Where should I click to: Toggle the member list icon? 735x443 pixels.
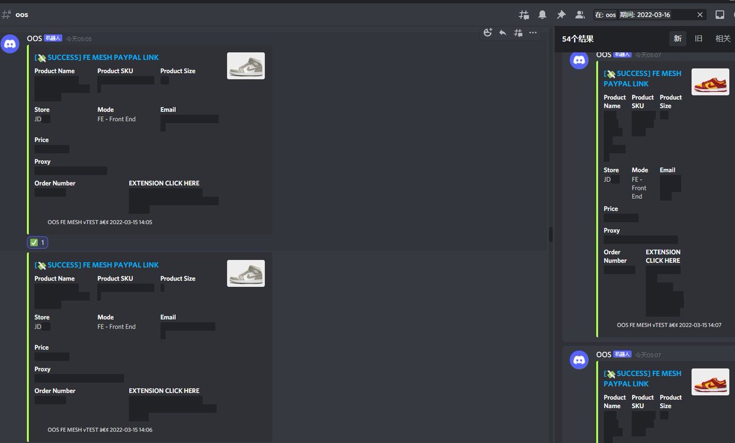point(579,15)
